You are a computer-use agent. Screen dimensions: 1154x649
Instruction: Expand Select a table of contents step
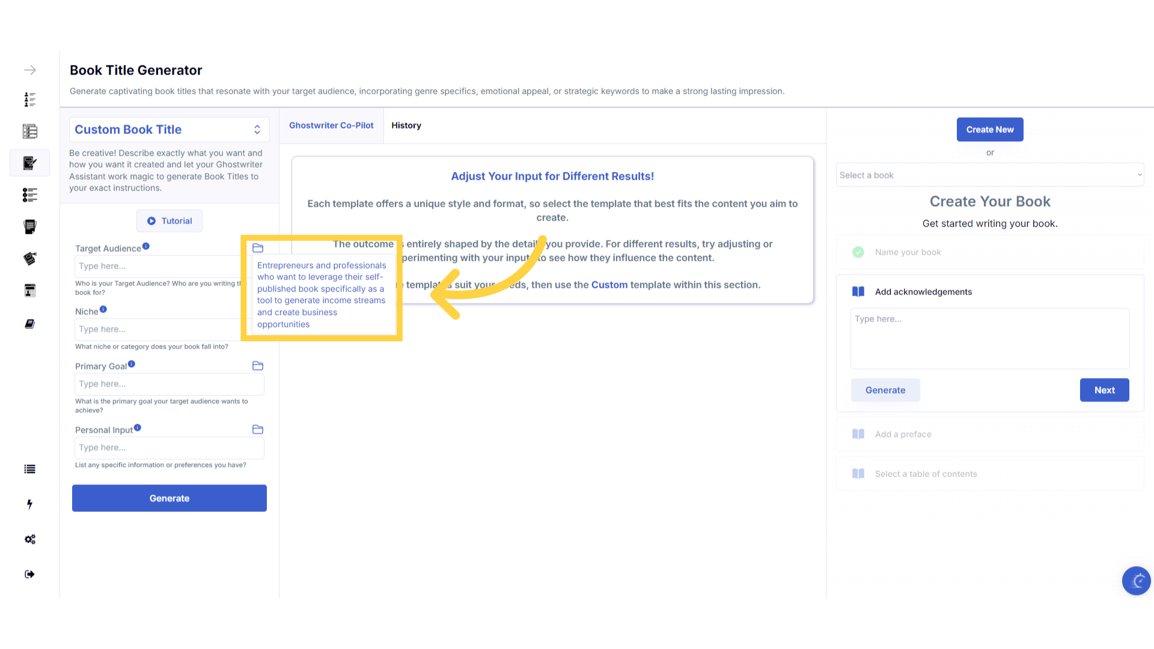(926, 474)
